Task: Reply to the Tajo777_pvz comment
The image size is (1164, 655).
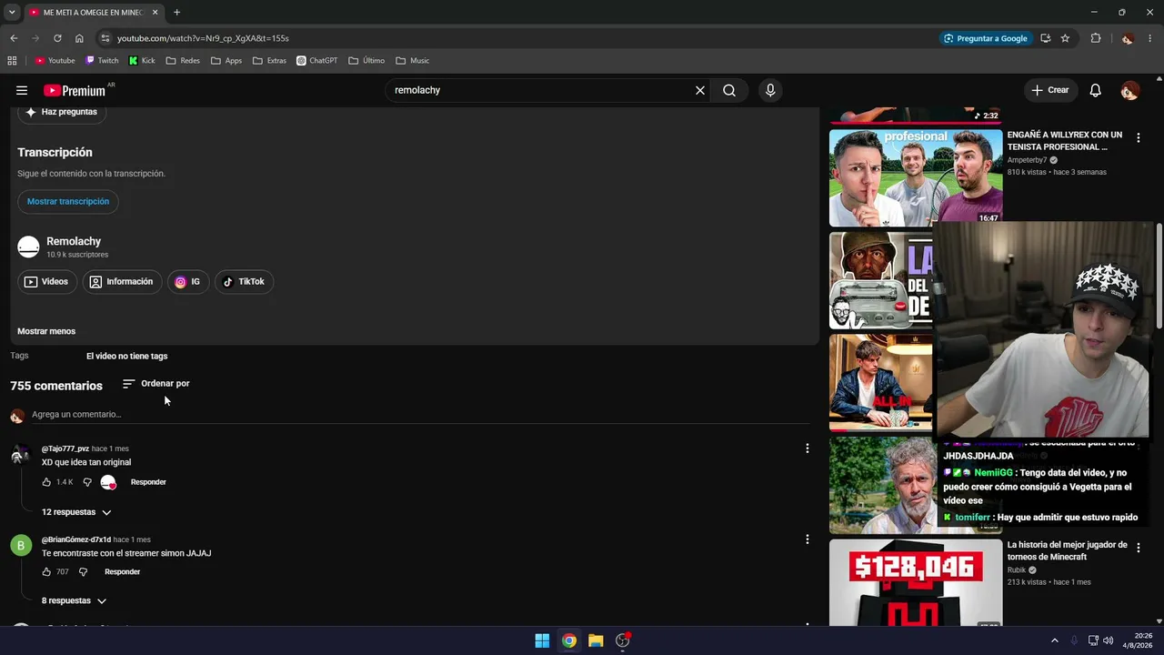Action: coord(148,482)
